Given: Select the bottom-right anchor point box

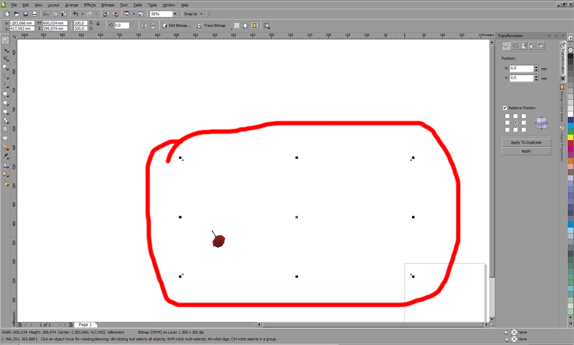Looking at the screenshot, I should pos(524,129).
